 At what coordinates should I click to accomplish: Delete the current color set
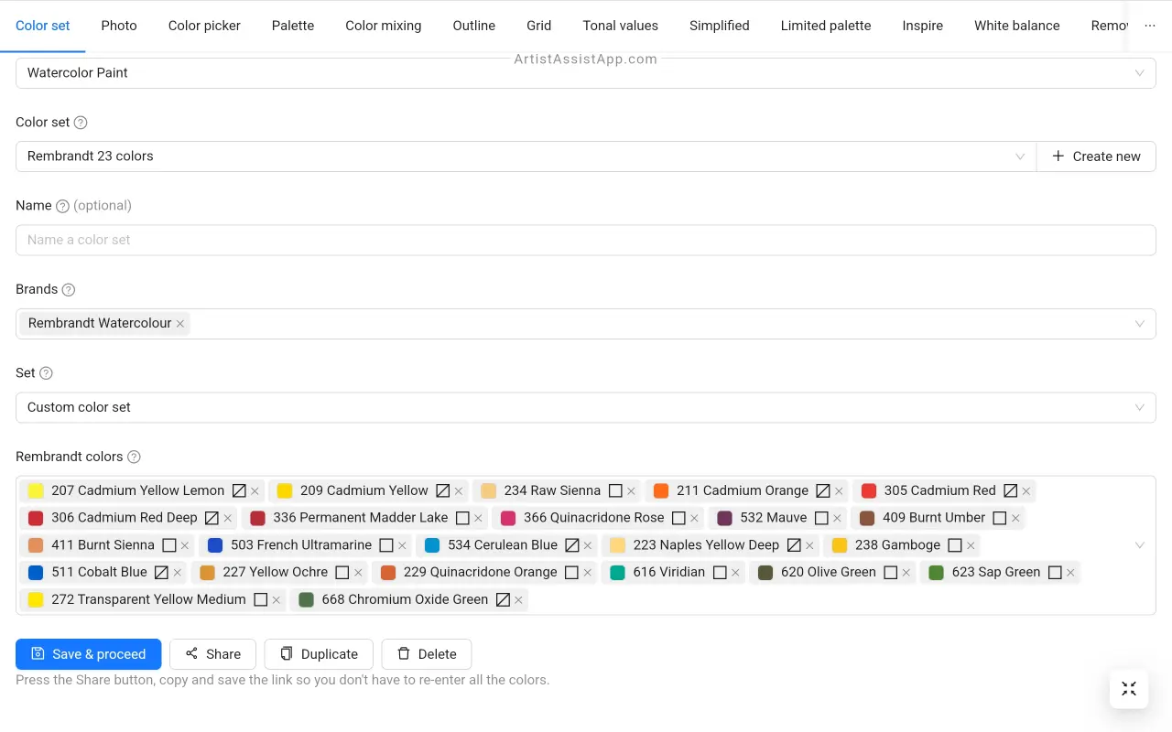pyautogui.click(x=427, y=654)
